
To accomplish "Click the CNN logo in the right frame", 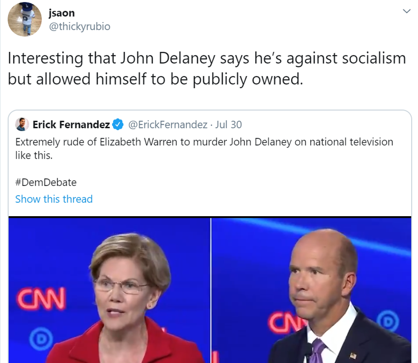I will coord(280,323).
